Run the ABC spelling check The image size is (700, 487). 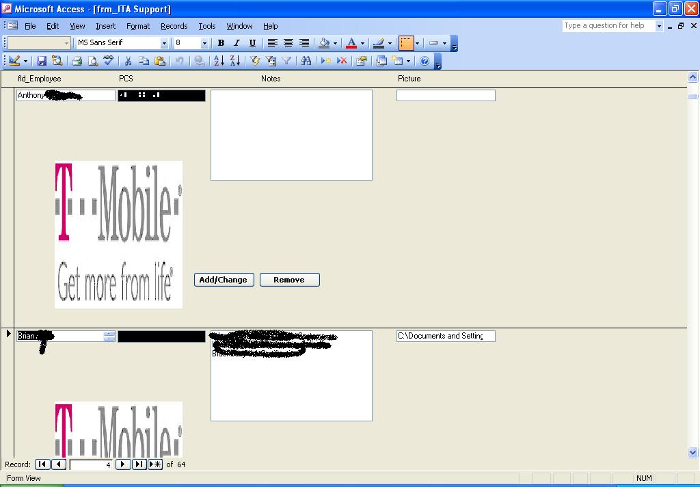tap(108, 61)
